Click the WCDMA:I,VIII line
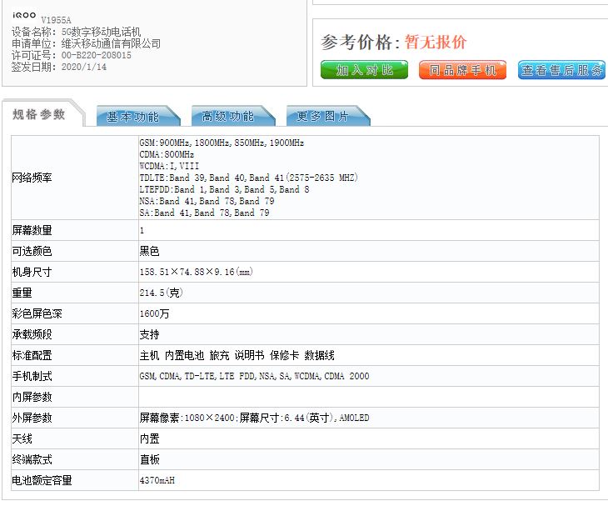 point(169,166)
